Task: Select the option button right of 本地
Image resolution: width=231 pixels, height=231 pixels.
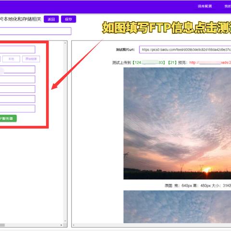Action: pyautogui.click(x=31, y=59)
